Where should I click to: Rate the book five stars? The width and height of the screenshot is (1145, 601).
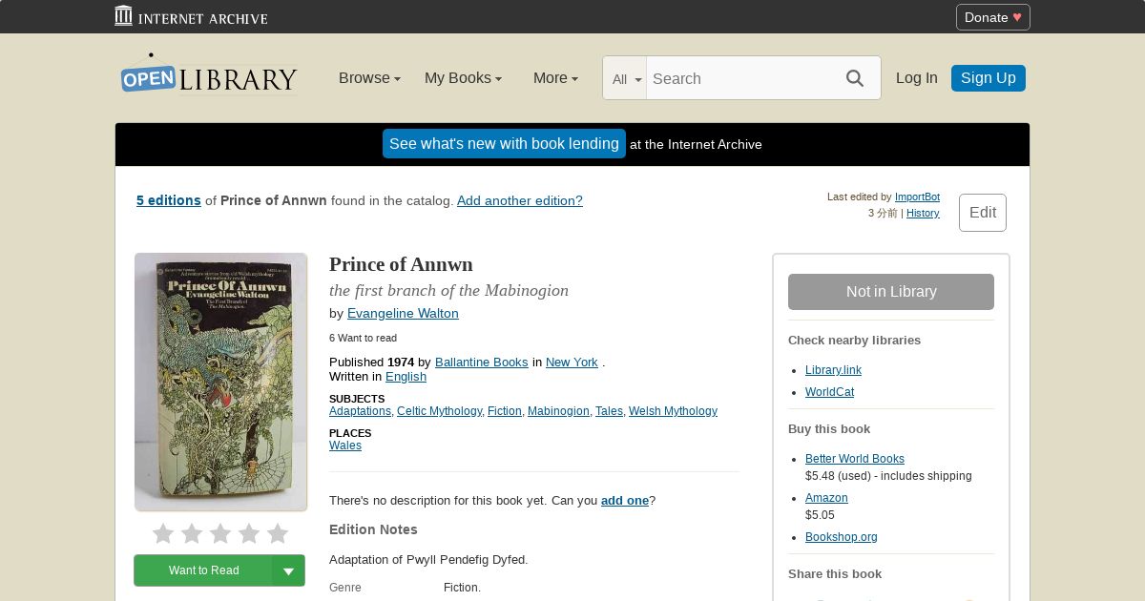click(278, 533)
